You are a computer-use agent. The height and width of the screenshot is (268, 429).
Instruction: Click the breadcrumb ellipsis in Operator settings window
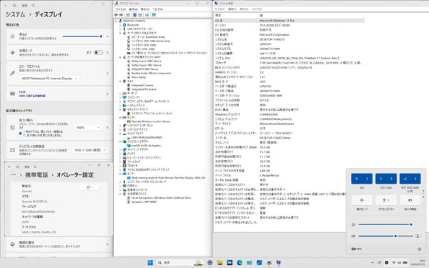point(13,175)
